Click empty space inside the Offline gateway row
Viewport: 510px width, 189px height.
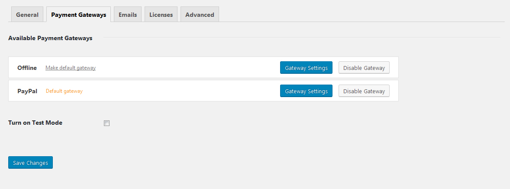(186, 68)
